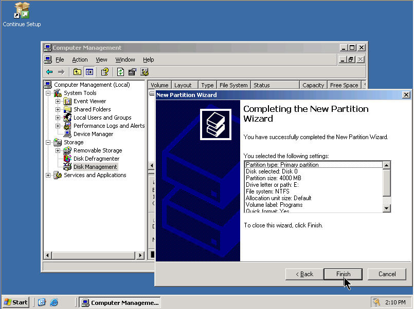Viewport: 414px width, 309px height.
Task: Click the File System column header
Action: 233,85
